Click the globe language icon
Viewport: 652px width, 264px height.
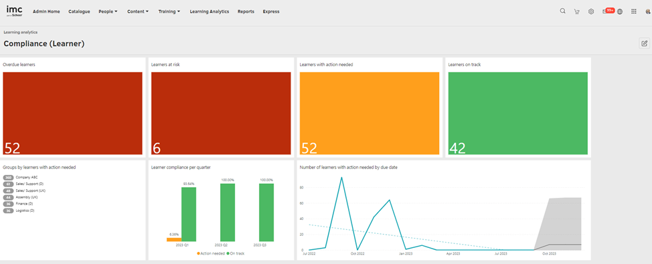pyautogui.click(x=620, y=11)
